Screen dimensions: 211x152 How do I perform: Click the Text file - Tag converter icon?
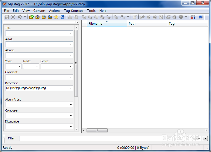[102, 17]
